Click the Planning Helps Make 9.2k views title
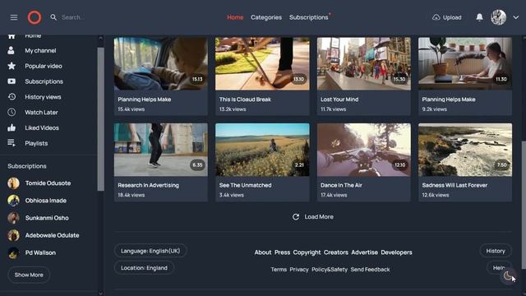This screenshot has width=526, height=296. 449,99
